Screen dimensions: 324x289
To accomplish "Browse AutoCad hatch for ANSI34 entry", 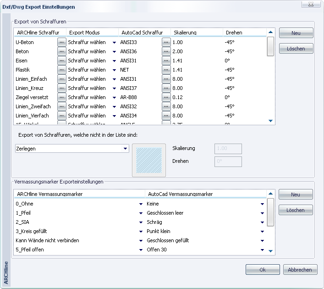I will click(x=166, y=116).
